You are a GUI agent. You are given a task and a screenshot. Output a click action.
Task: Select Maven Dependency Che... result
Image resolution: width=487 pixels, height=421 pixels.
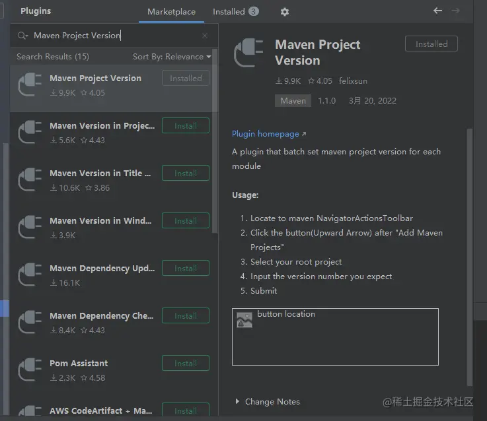click(111, 326)
